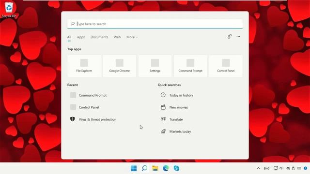Open the Settings tile in Top apps
Viewport: 310px width, 174px height.
[x=155, y=66]
